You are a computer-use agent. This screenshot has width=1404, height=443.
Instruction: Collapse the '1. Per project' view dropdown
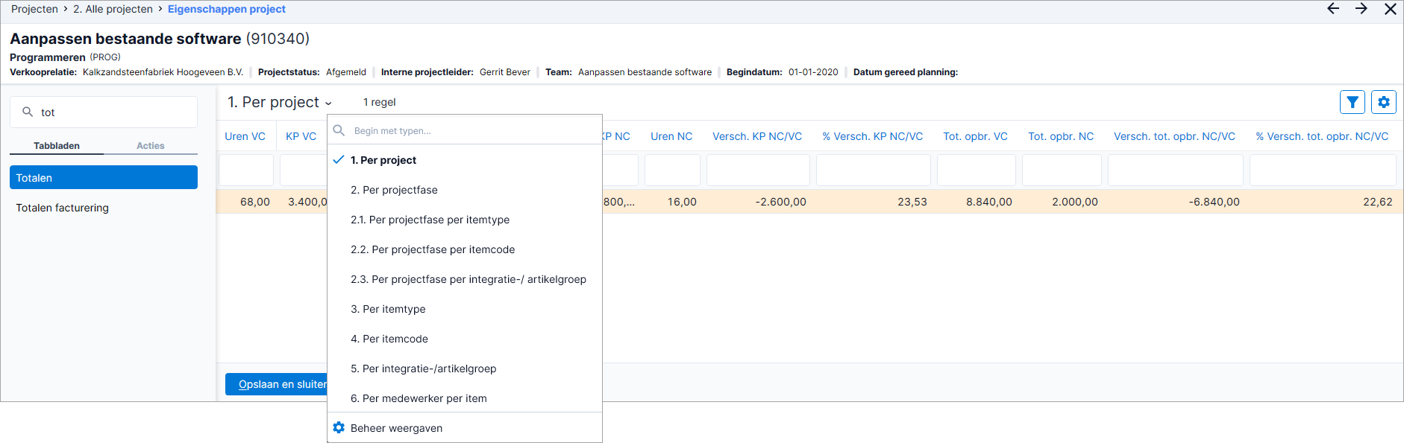(x=280, y=102)
